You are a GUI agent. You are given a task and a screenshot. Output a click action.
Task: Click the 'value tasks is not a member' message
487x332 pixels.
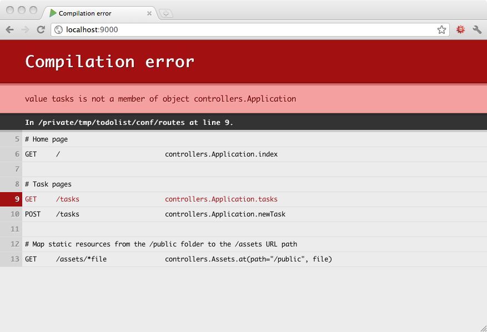coord(160,99)
